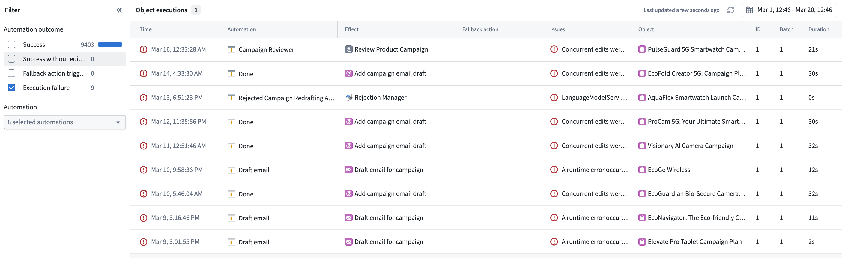842x258 pixels.
Task: Click Draft email for campaign icon, Mar 10
Action: pyautogui.click(x=348, y=170)
